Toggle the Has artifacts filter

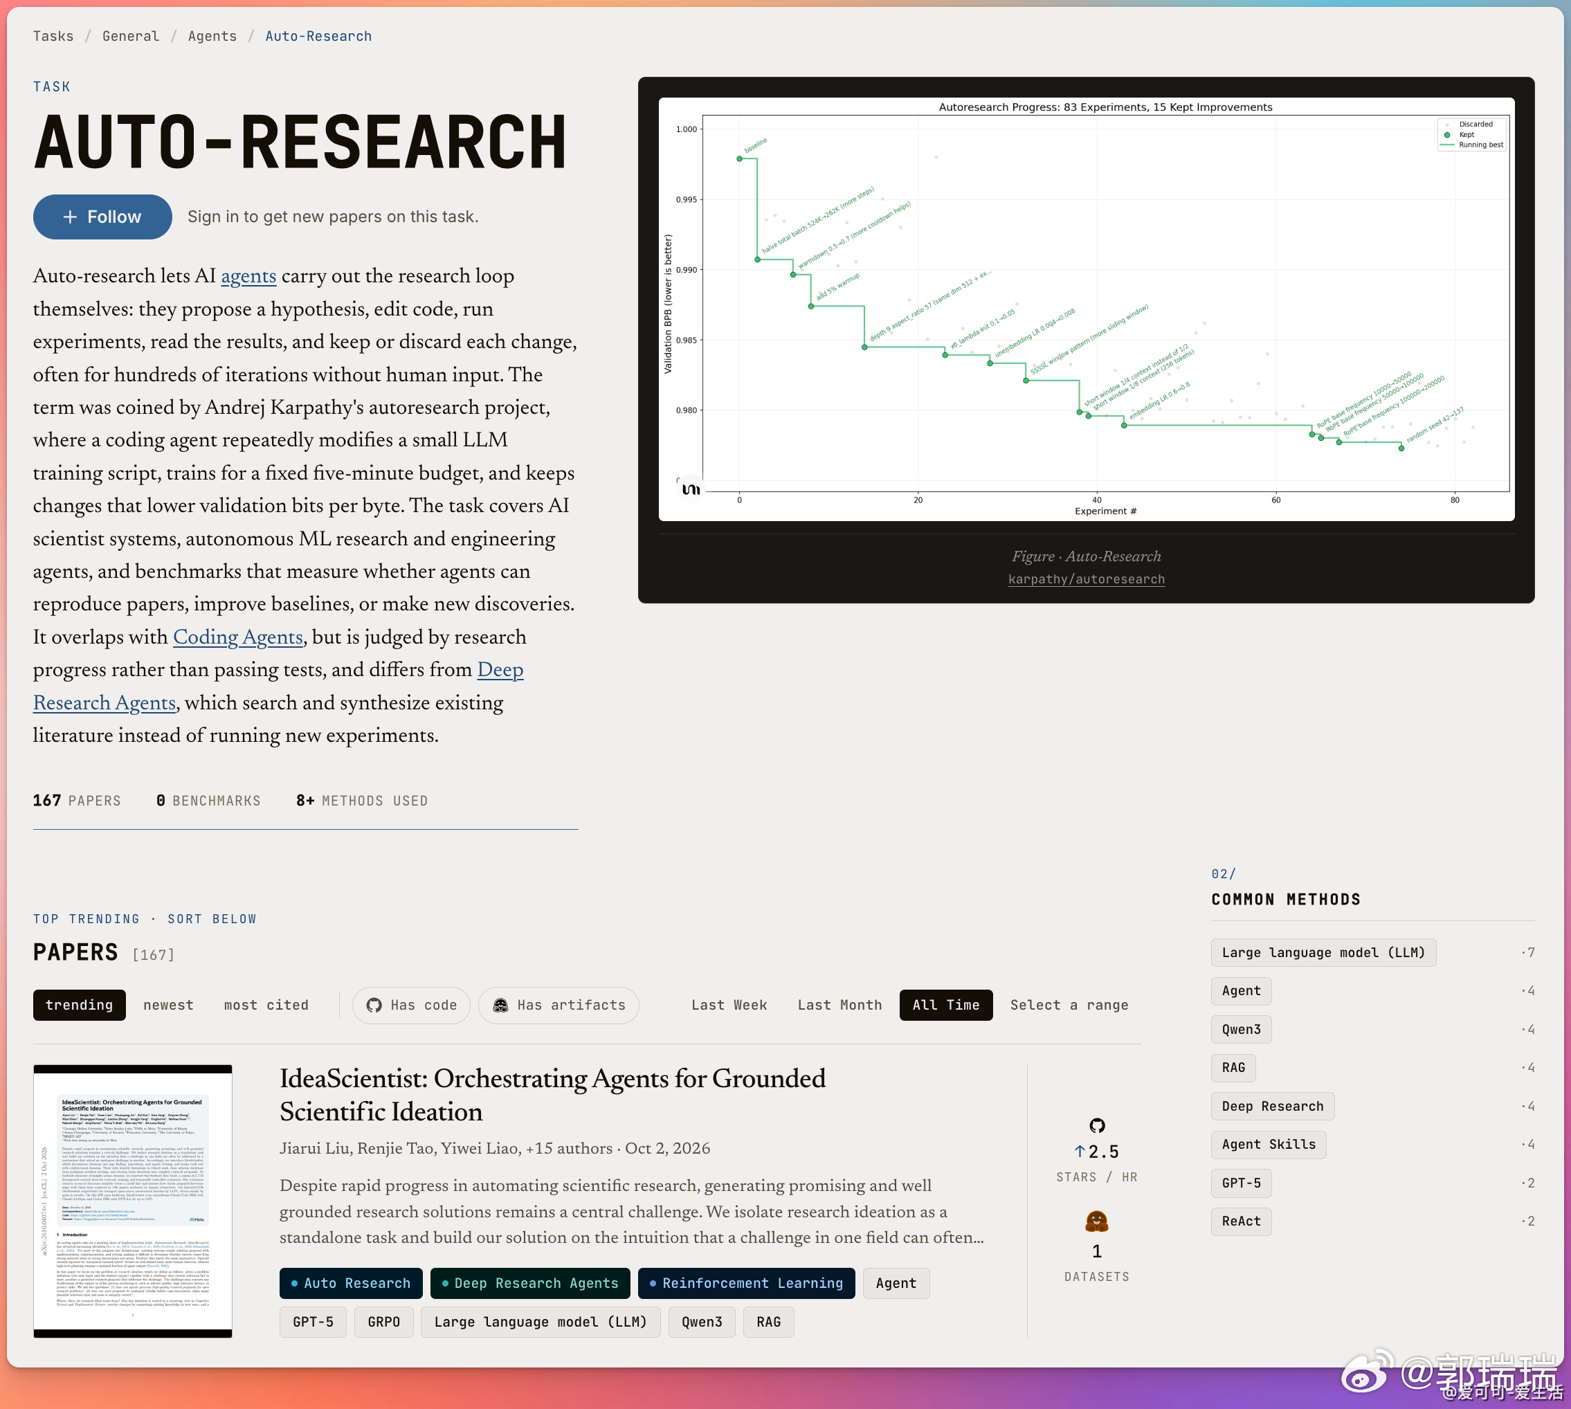[x=559, y=1005]
